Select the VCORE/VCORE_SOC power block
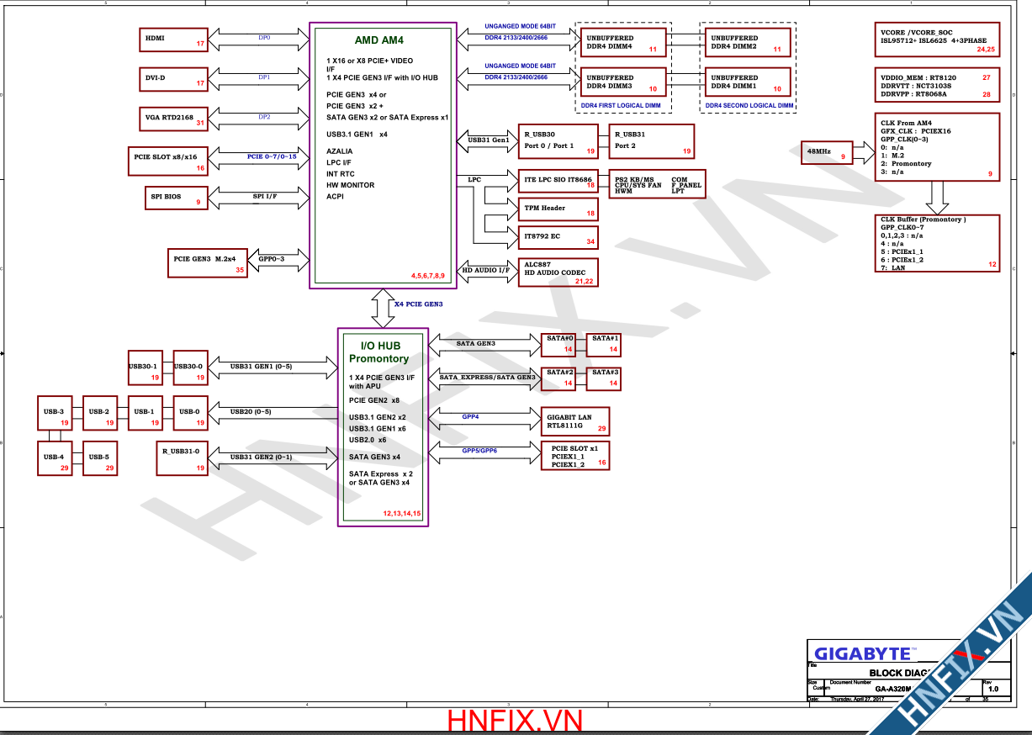 pyautogui.click(x=936, y=40)
